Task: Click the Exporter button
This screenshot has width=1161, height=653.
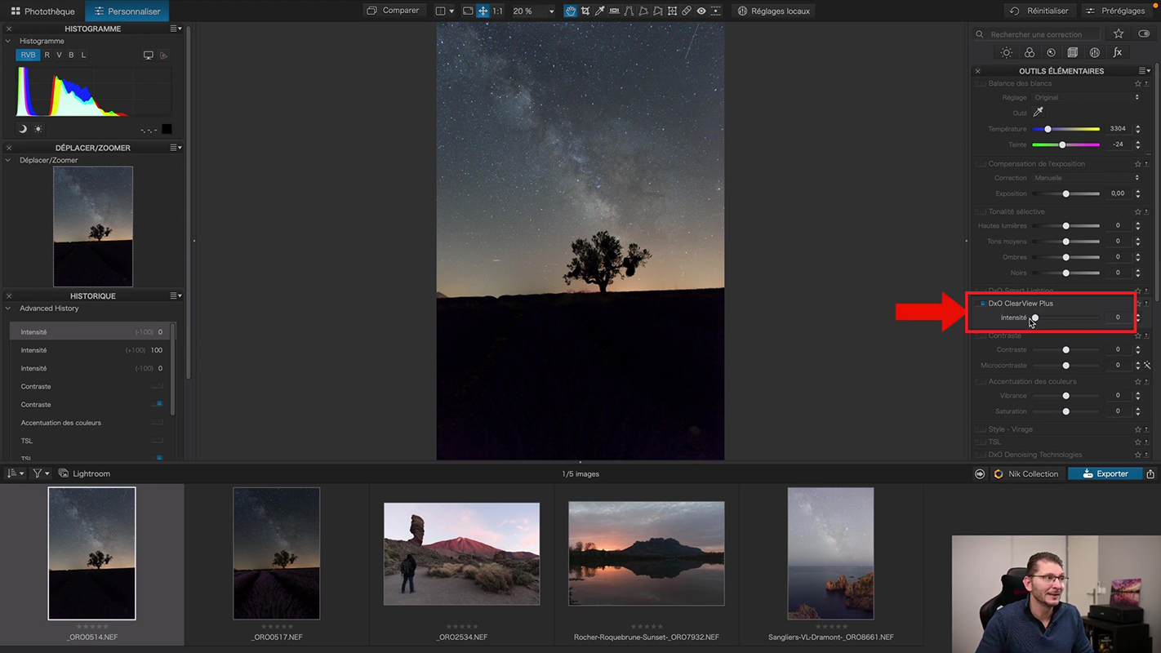Action: (x=1104, y=473)
